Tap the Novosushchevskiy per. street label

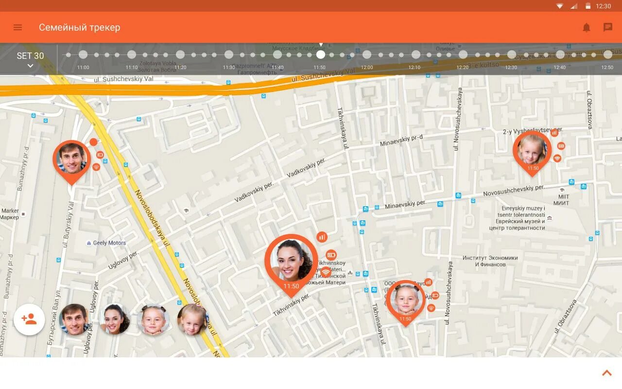[x=515, y=191]
